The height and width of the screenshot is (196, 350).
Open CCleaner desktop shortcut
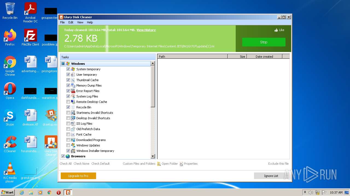(10, 144)
